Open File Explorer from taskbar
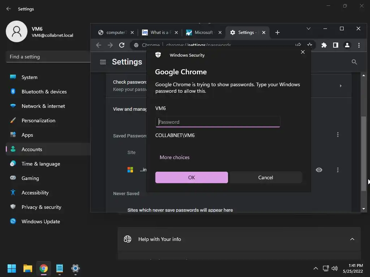This screenshot has width=370, height=277. [27, 268]
